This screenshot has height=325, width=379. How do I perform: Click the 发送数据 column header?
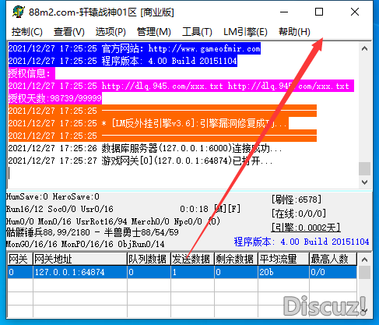[192, 259]
